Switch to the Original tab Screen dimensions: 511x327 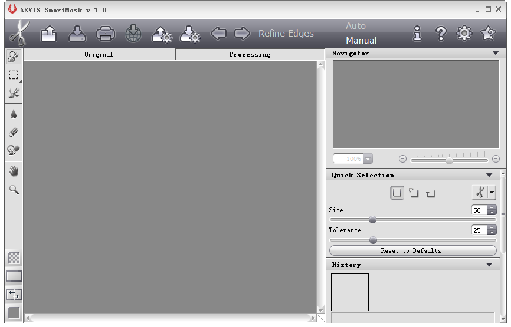point(99,54)
